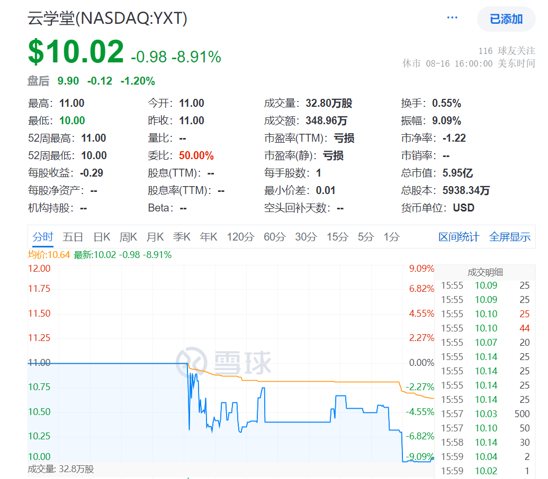Viewport: 548px width, 479px height.
Task: Click the 全屏显示 link
Action: (x=509, y=237)
